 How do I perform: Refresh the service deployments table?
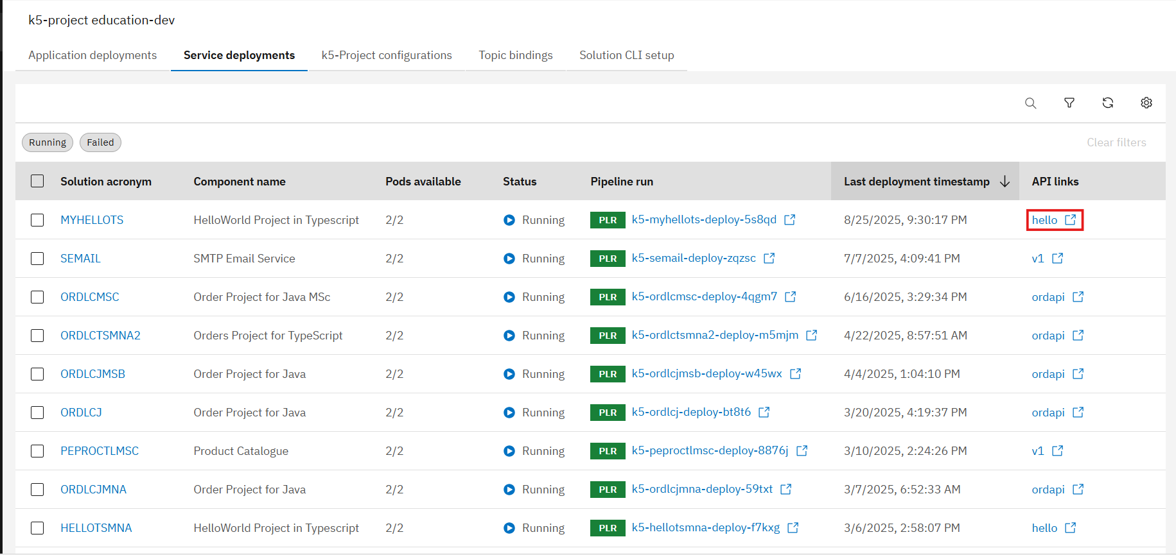pos(1107,103)
